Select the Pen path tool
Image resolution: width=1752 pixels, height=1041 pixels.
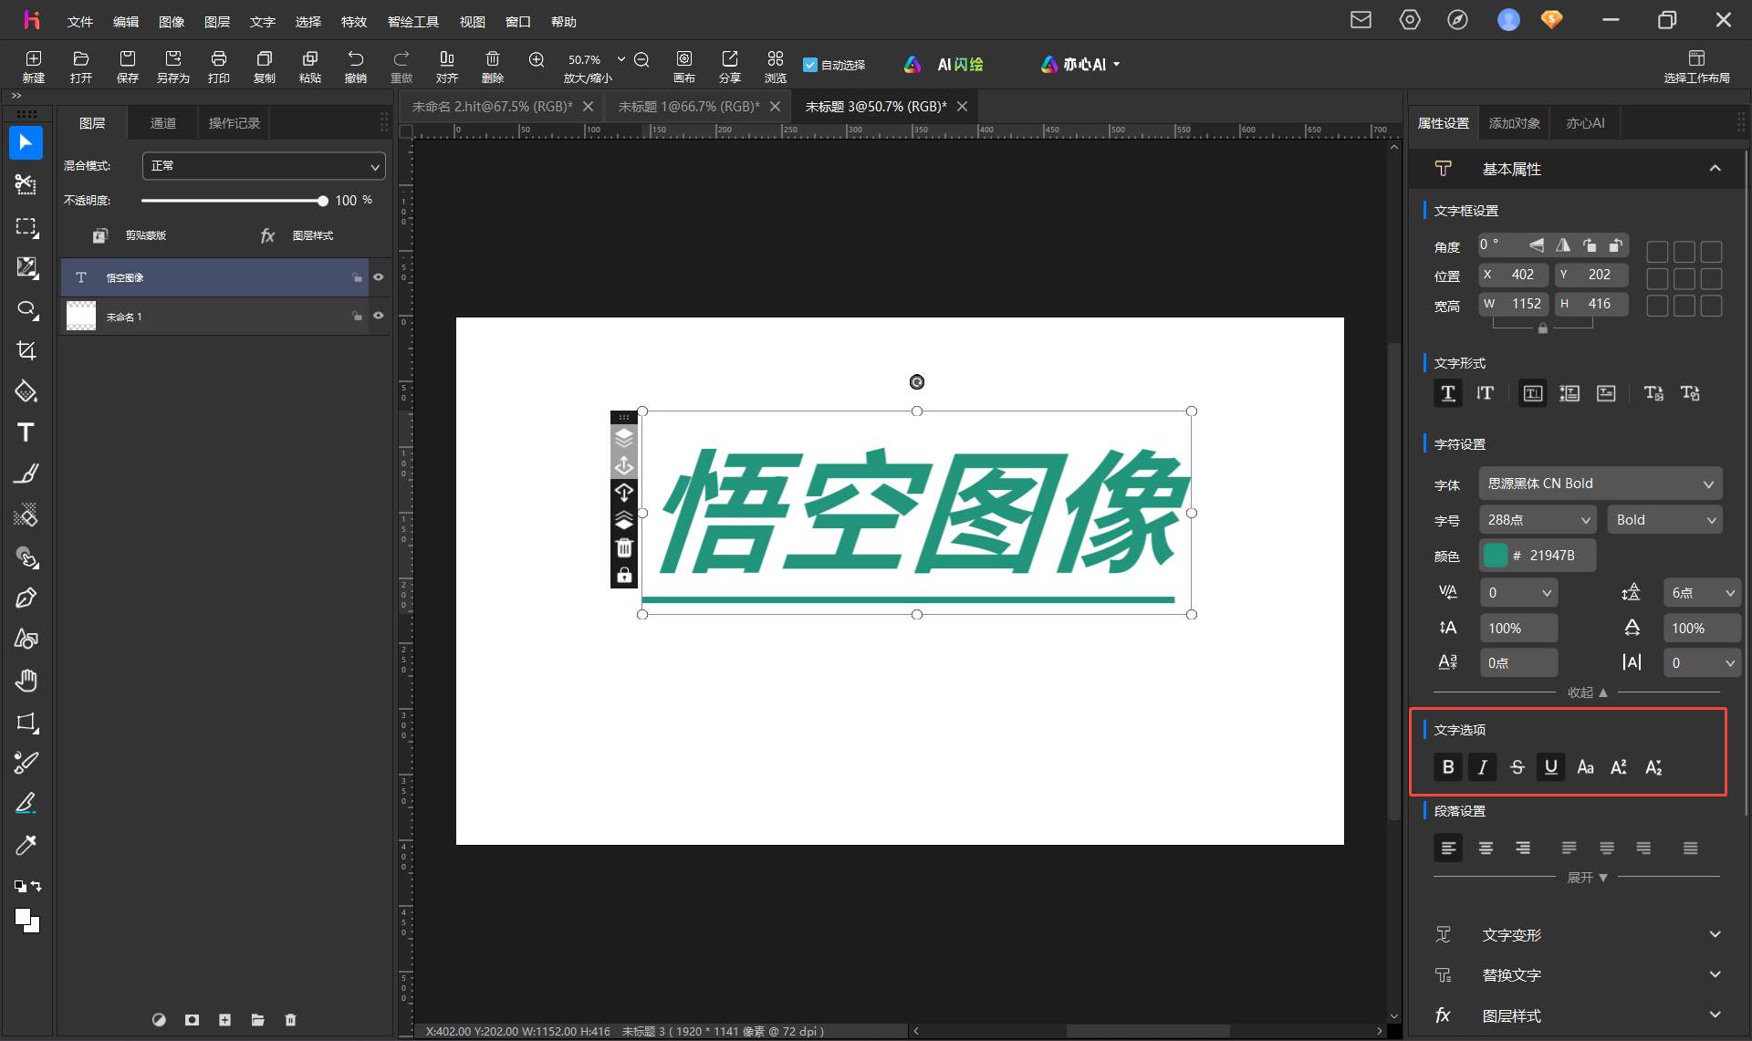pos(26,598)
